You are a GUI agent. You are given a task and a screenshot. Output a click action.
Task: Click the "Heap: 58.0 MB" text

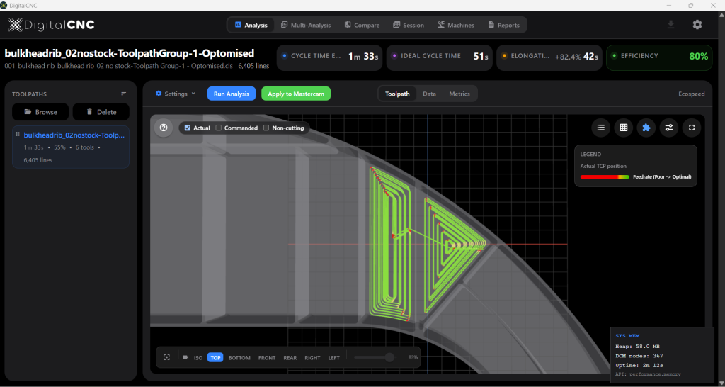(637, 347)
